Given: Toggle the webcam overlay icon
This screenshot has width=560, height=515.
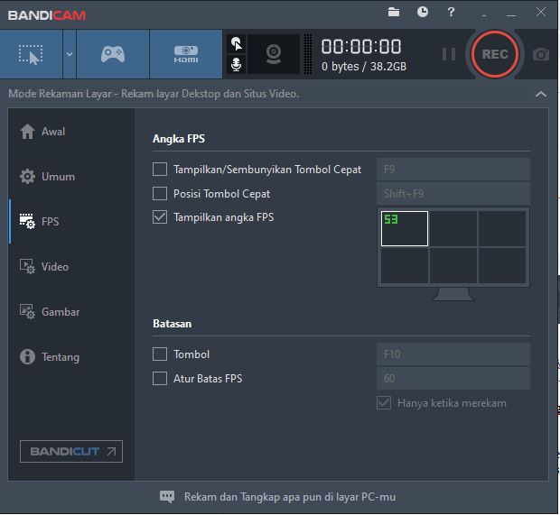Looking at the screenshot, I should tap(274, 54).
